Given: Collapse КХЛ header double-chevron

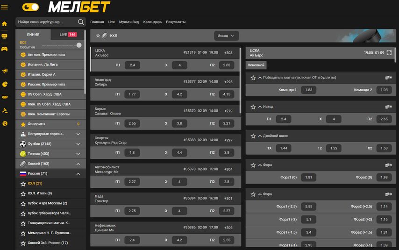Looking at the screenshot, I should point(98,36).
